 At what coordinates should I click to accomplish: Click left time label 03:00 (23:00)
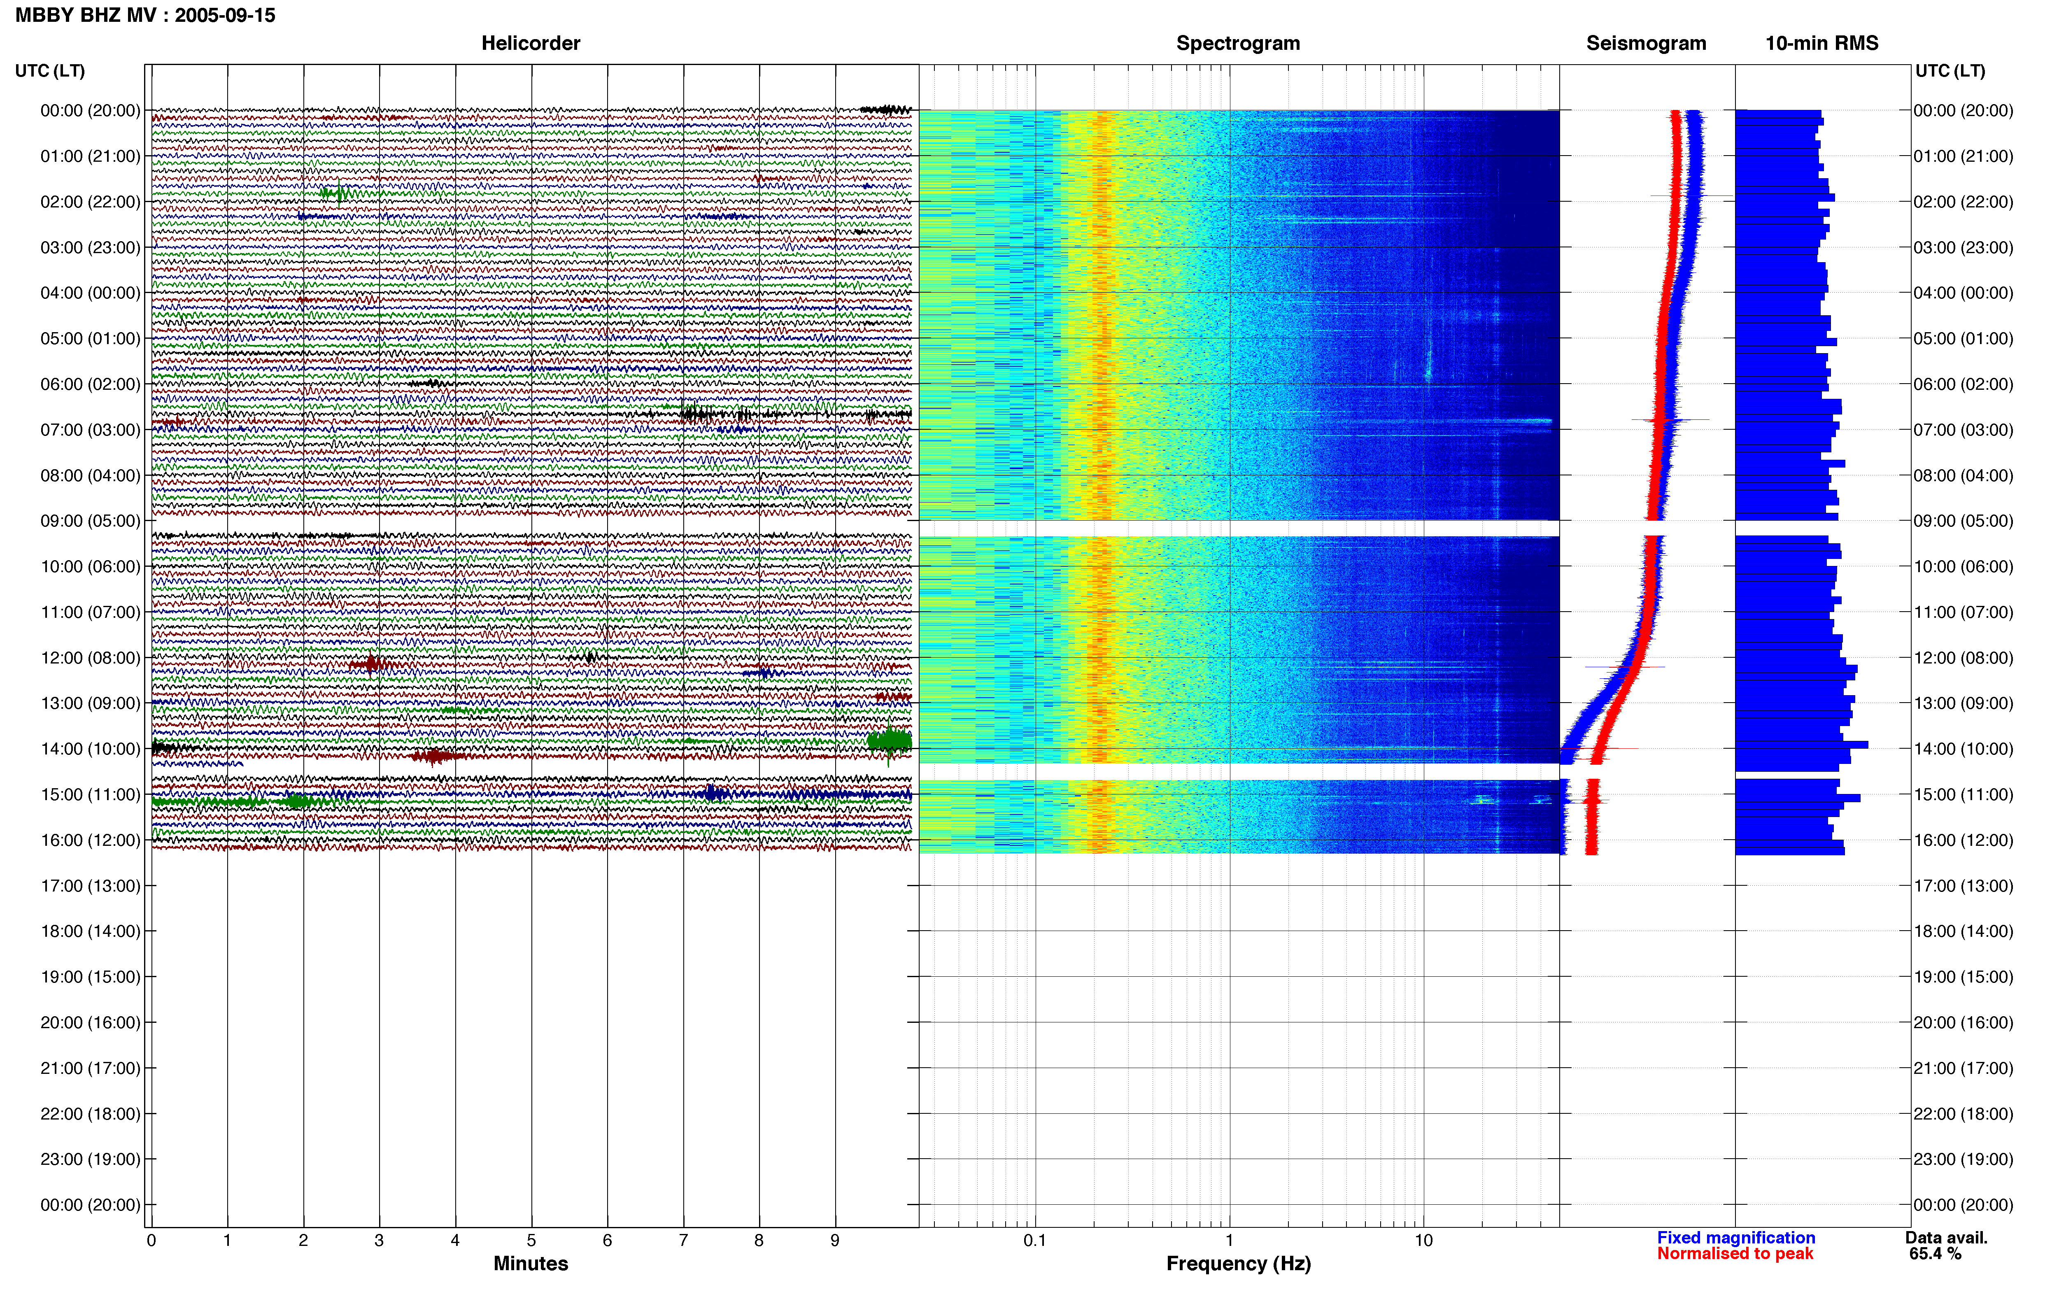(x=91, y=248)
